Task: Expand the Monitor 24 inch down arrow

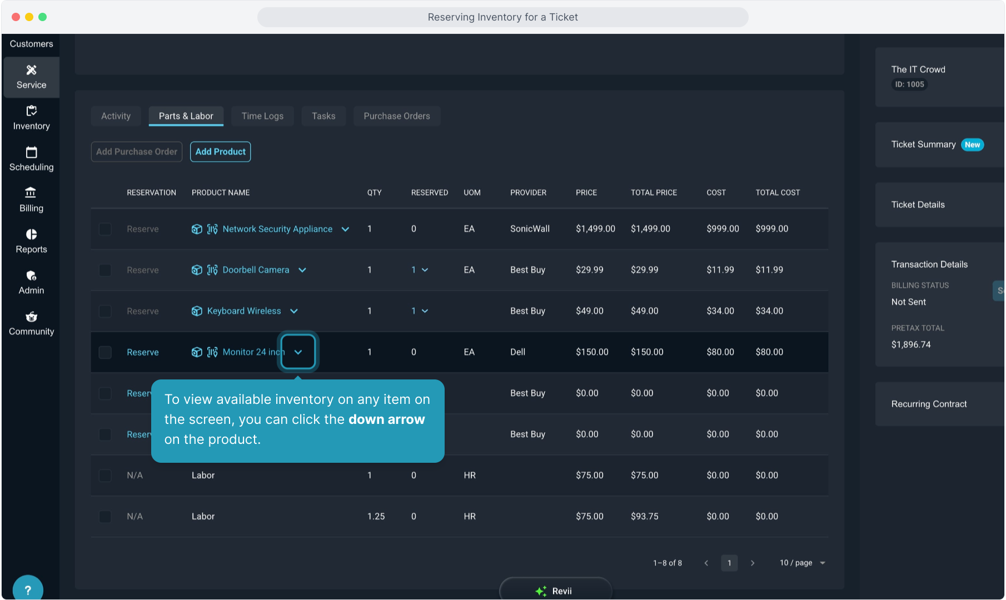Action: click(x=298, y=352)
